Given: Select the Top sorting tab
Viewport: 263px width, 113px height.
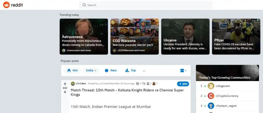Looking at the screenshot, I should (131, 70).
